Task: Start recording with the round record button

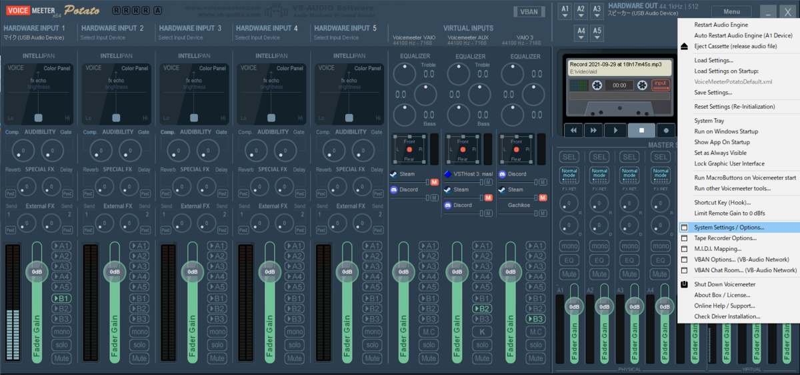Action: pos(666,130)
